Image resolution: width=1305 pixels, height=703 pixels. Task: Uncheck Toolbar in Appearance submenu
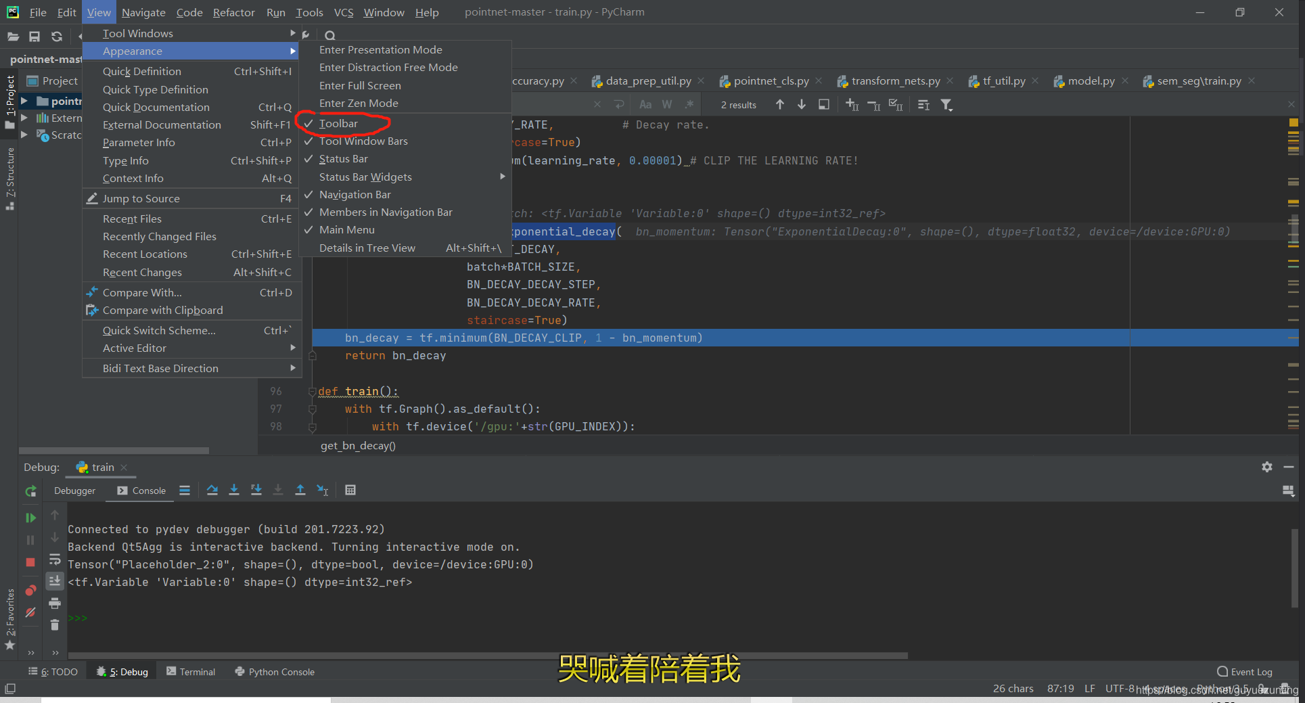(405, 123)
